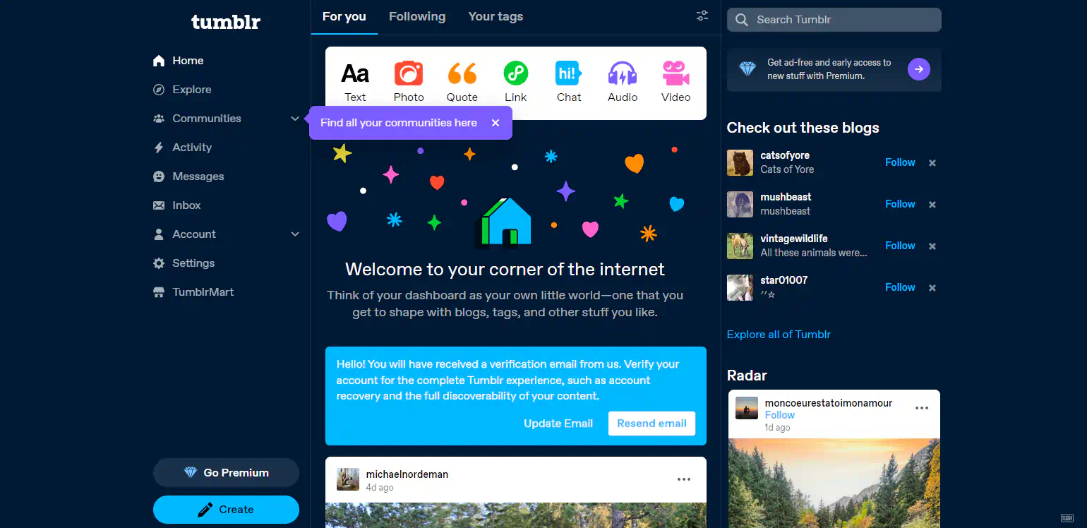Click the Search Tumblr field

pyautogui.click(x=833, y=19)
